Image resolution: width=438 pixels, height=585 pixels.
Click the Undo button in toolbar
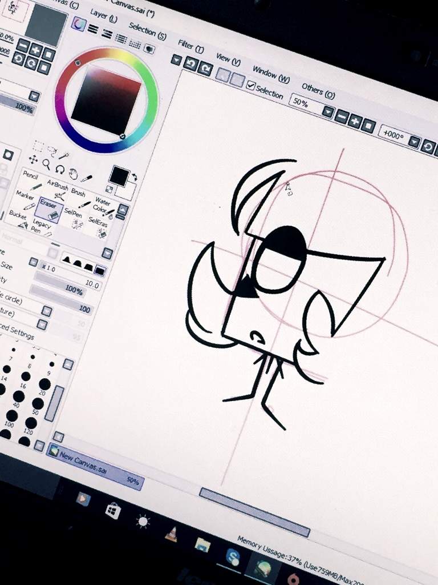tap(190, 64)
